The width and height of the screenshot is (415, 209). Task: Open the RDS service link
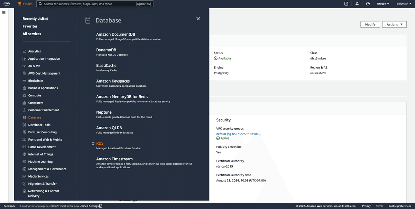click(x=100, y=143)
